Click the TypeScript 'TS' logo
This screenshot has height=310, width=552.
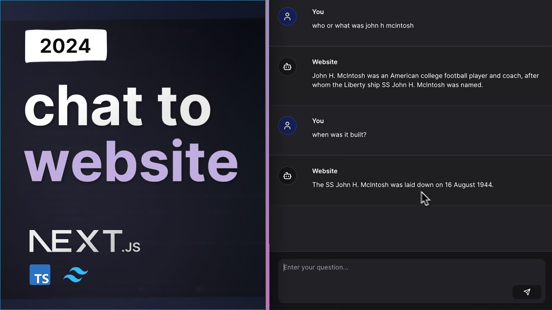click(x=40, y=275)
